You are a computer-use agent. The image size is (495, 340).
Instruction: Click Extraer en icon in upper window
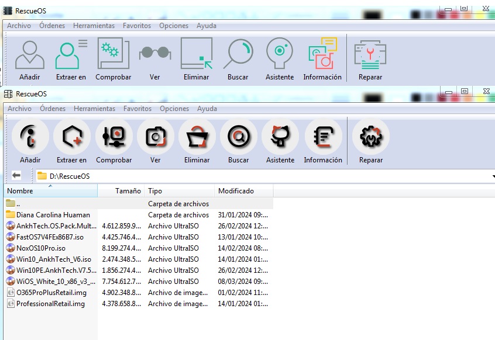tap(71, 54)
